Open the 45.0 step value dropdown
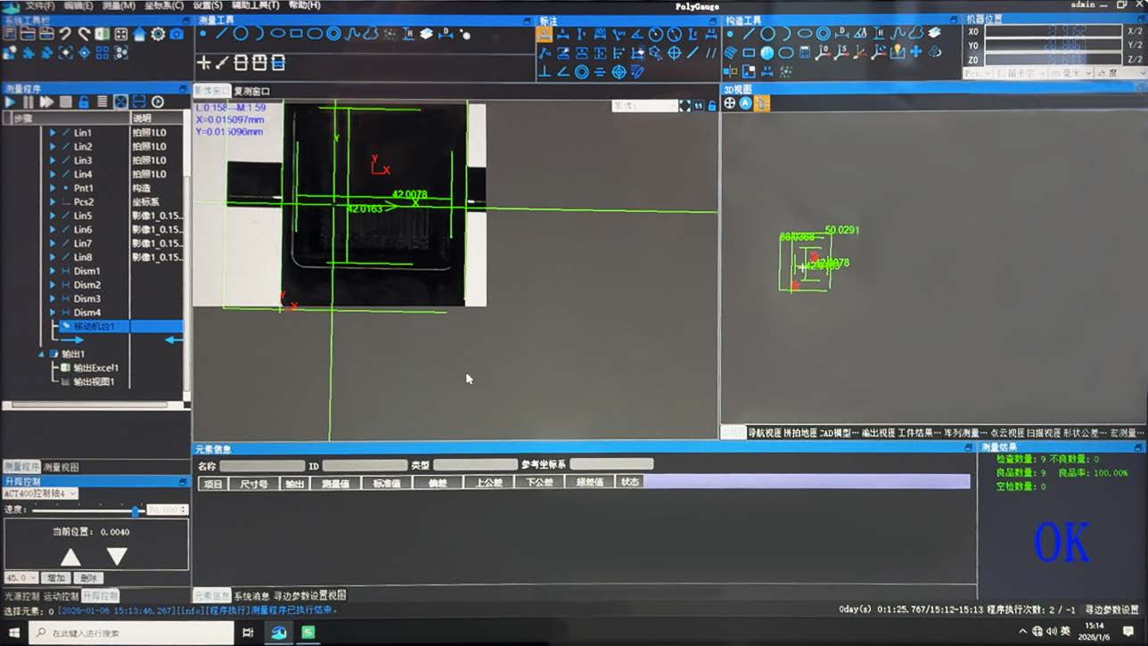The width and height of the screenshot is (1148, 646). coord(21,578)
